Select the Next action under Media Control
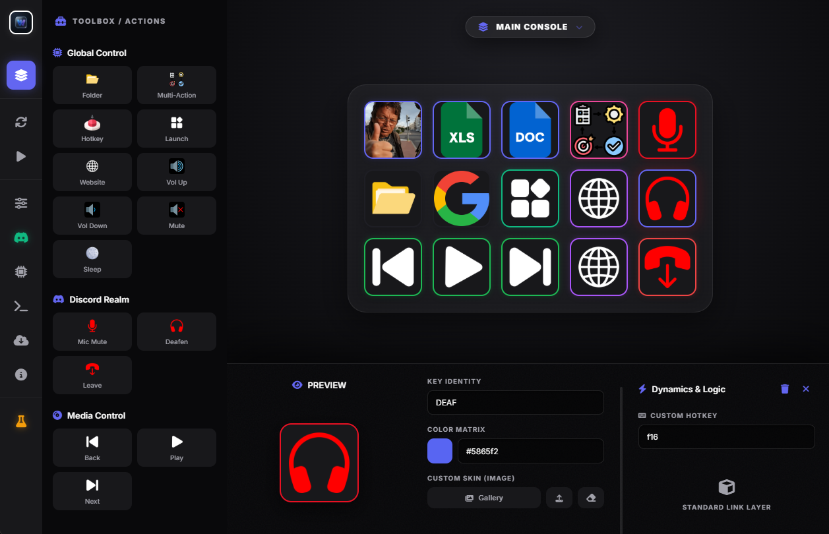 [x=92, y=491]
